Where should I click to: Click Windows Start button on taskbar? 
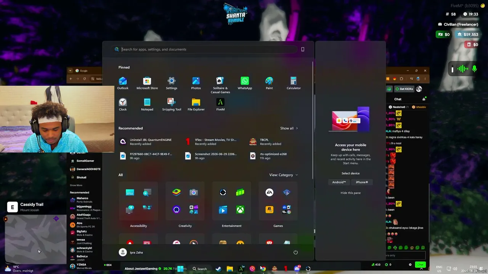180,269
